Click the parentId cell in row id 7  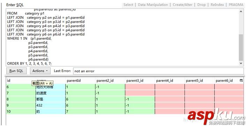click(80, 93)
